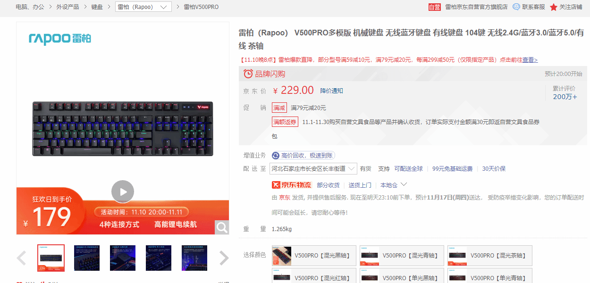The width and height of the screenshot is (590, 283).
Task: Expand the chevron next to 本地仓
Action: pyautogui.click(x=404, y=184)
